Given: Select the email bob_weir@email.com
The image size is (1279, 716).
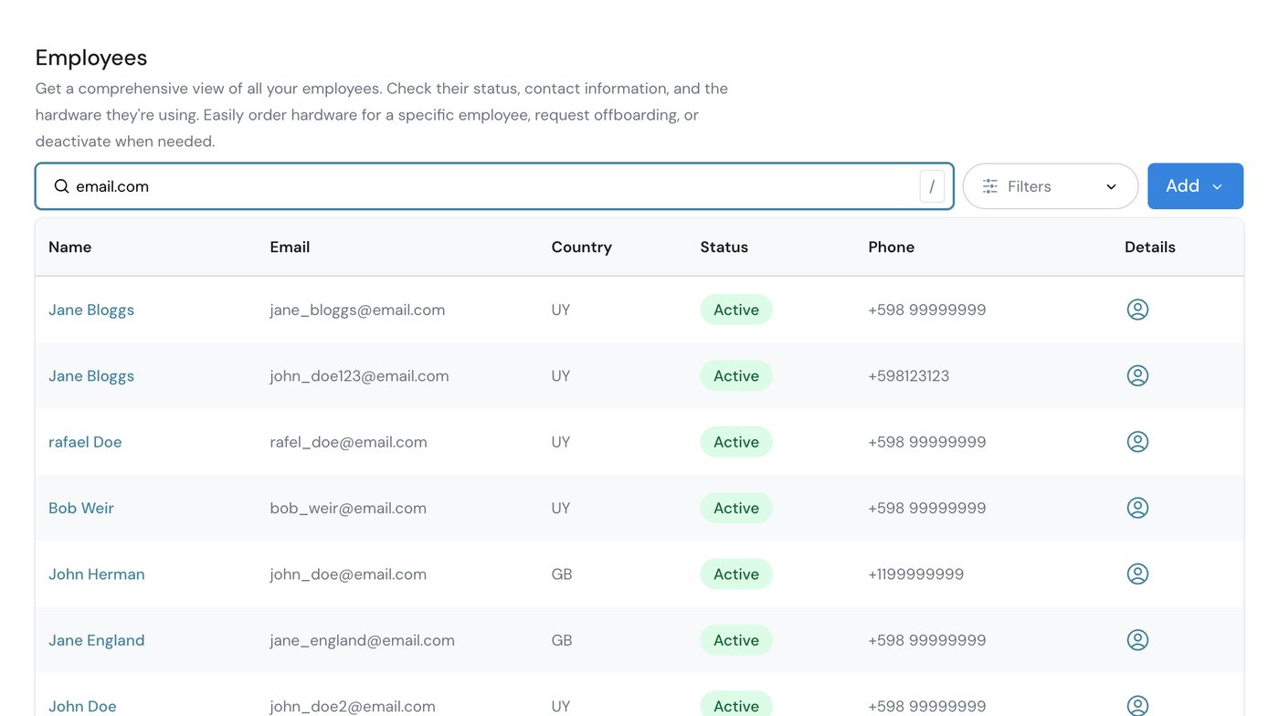Looking at the screenshot, I should pyautogui.click(x=348, y=508).
